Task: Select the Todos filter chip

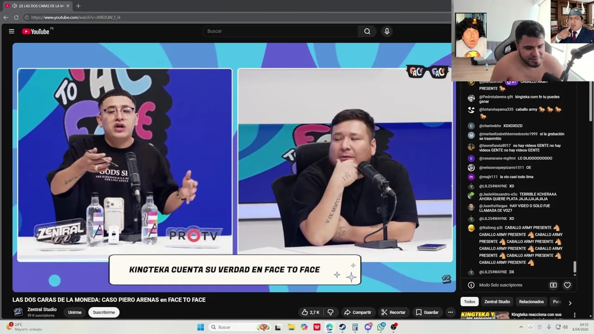Action: coord(470,302)
